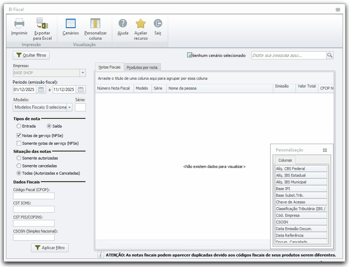Export data with Exportar para Excel

[x=42, y=23]
